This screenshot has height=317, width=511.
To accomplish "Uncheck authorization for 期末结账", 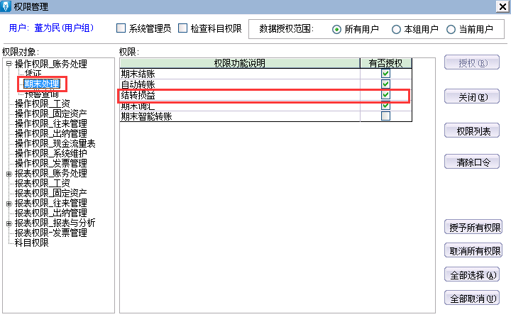I will click(385, 74).
